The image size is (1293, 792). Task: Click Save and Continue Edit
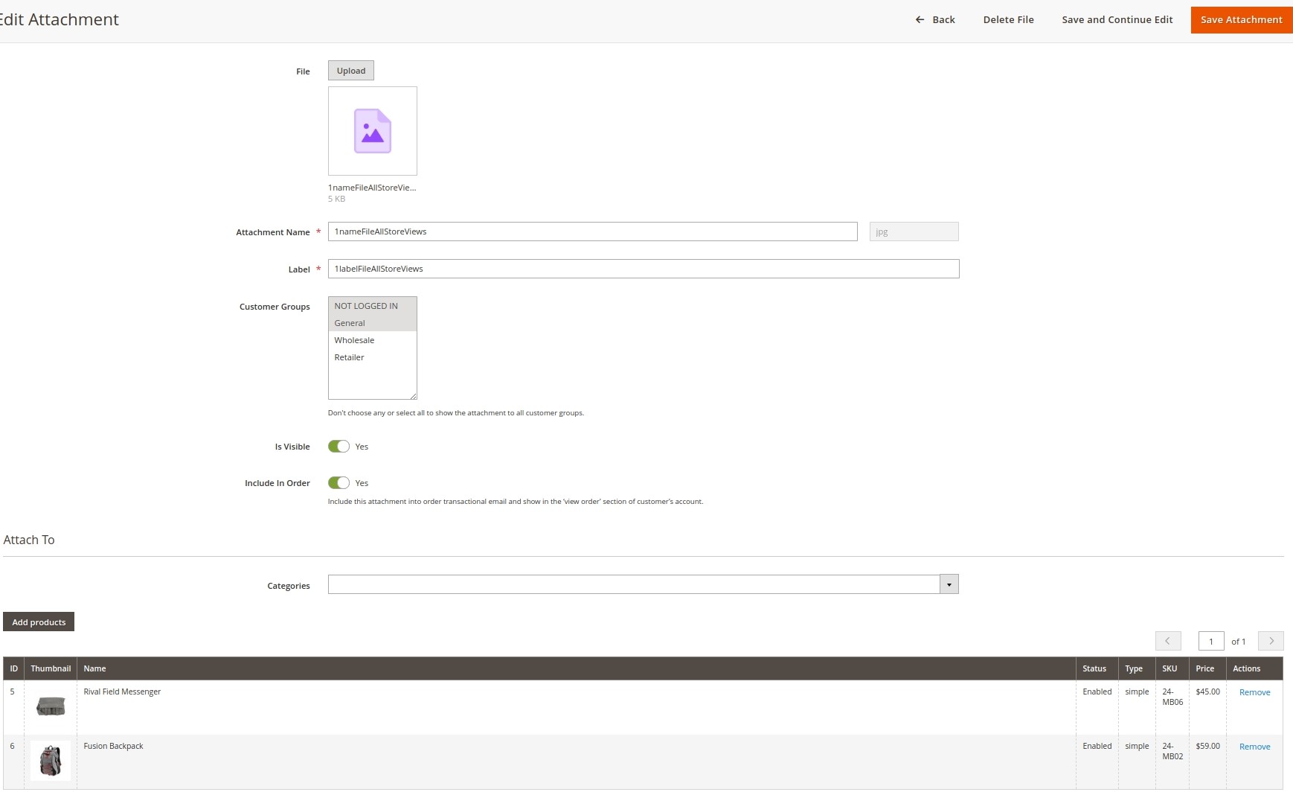click(x=1117, y=20)
